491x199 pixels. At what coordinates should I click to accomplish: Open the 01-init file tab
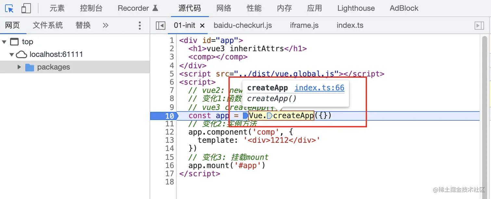coord(184,25)
